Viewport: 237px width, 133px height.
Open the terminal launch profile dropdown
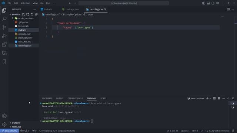[210, 98]
